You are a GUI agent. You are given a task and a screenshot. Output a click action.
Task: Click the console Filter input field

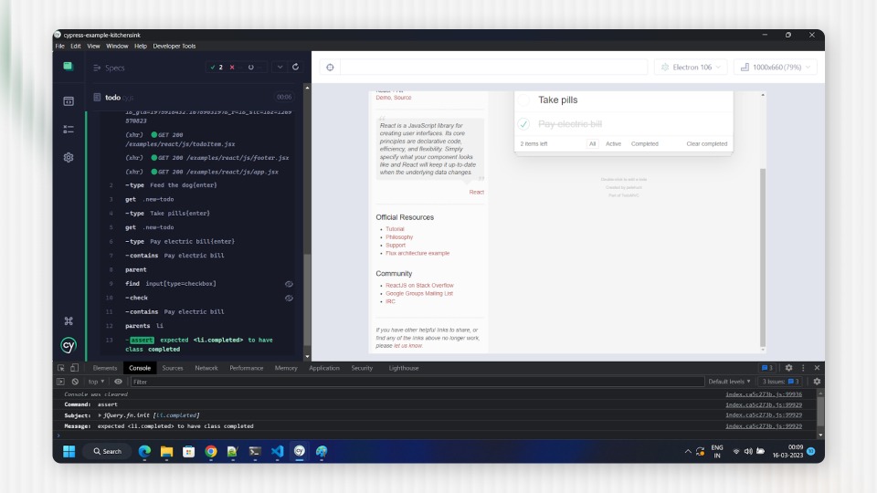(417, 382)
